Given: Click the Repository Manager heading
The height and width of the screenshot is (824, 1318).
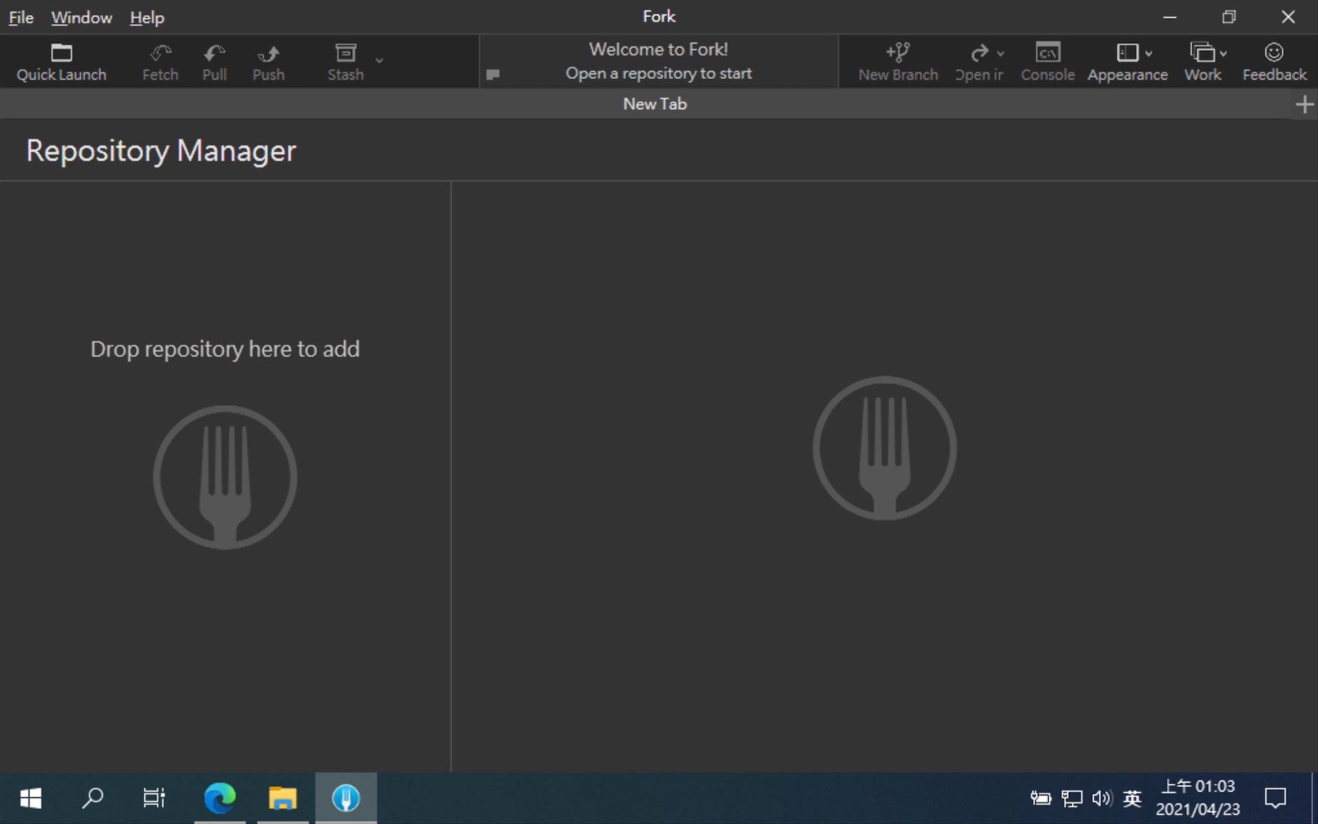Looking at the screenshot, I should tap(161, 150).
